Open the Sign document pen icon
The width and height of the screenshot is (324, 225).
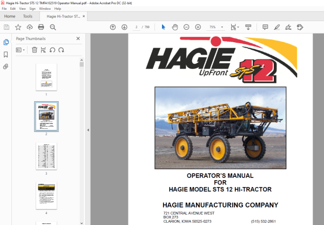tap(288, 27)
